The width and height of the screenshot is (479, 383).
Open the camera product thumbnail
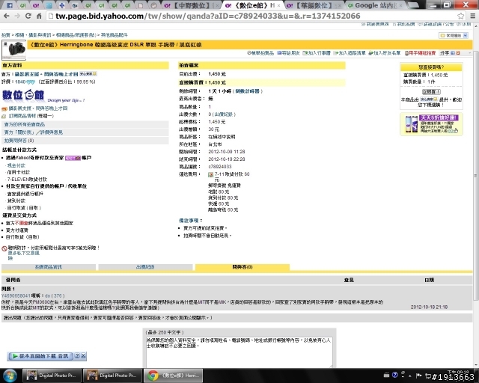pyautogui.click(x=13, y=50)
